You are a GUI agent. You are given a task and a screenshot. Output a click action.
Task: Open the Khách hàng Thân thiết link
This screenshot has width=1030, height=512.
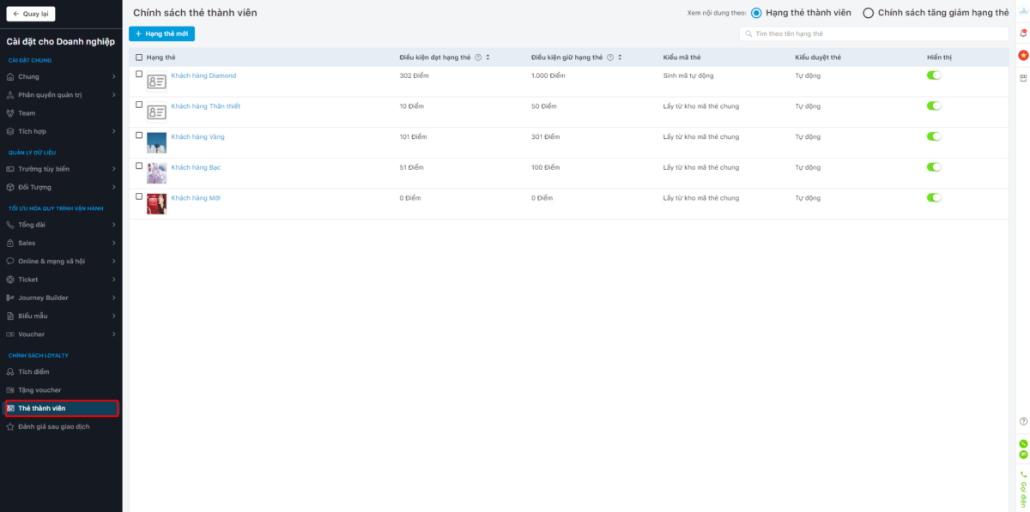tap(206, 106)
